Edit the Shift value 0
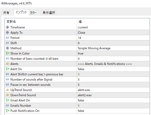The width and height of the screenshot is (151, 115). pyautogui.click(x=113, y=43)
